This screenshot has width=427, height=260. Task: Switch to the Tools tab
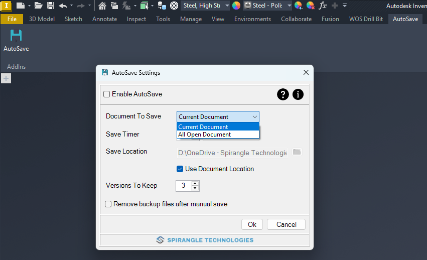pos(163,19)
